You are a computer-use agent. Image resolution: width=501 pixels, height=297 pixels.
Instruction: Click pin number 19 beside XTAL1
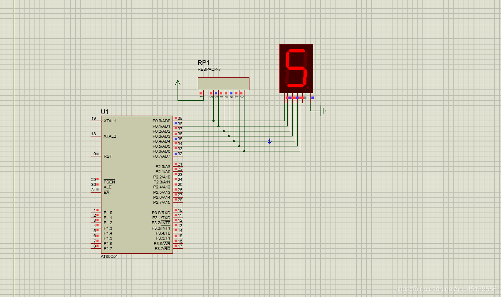click(94, 119)
